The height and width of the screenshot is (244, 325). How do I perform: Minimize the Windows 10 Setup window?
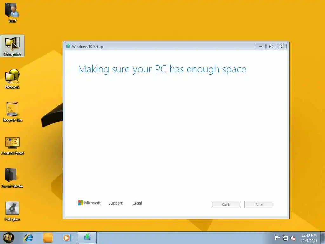261,47
